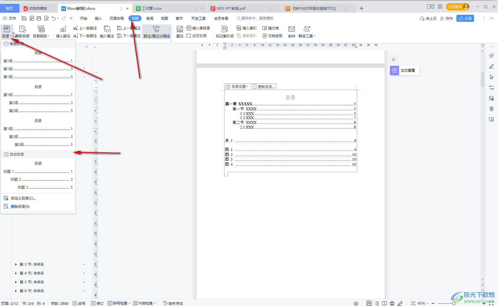
Task: Click the 邮件 mail icon
Action: click(x=292, y=32)
